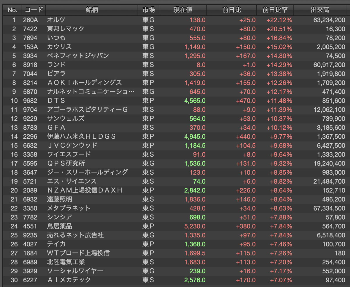350x287 pixels.
Task: Select the 遠藤照明 stock name
Action: (60, 199)
